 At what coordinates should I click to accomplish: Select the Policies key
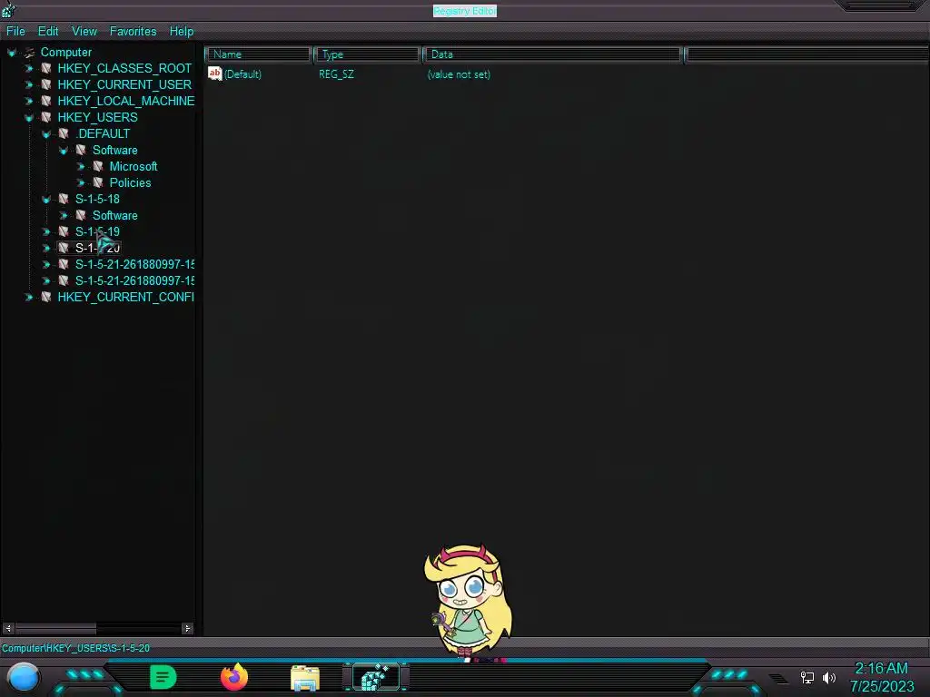point(130,182)
